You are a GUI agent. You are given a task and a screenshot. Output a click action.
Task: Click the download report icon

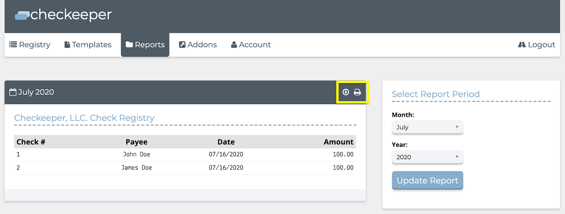pos(346,92)
